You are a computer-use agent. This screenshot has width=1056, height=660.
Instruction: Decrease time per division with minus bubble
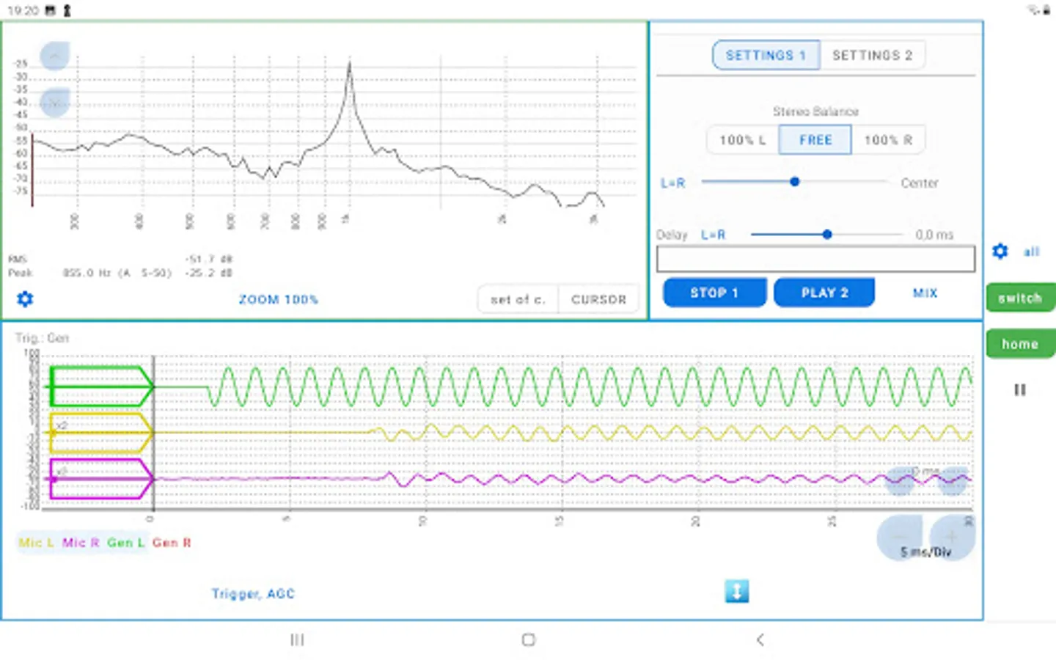[900, 538]
